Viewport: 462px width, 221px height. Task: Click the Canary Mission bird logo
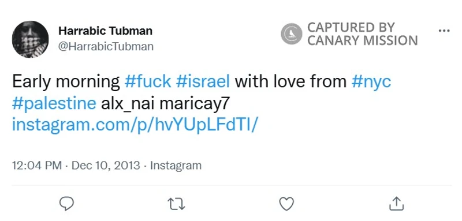tap(292, 34)
